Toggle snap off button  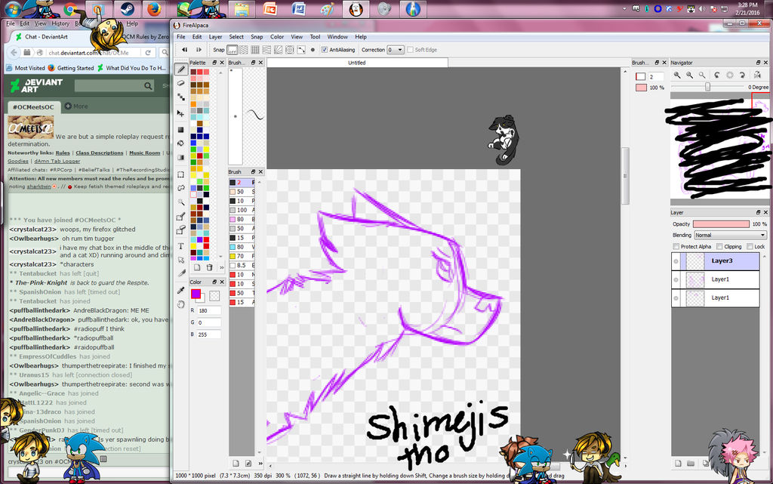pyautogui.click(x=232, y=50)
